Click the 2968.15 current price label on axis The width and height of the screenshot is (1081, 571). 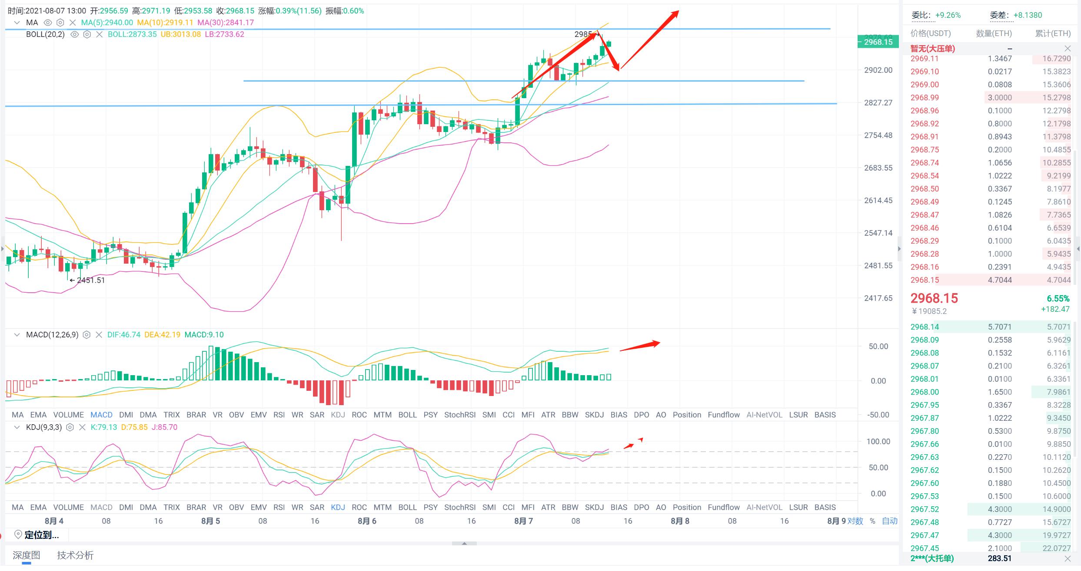pyautogui.click(x=878, y=42)
